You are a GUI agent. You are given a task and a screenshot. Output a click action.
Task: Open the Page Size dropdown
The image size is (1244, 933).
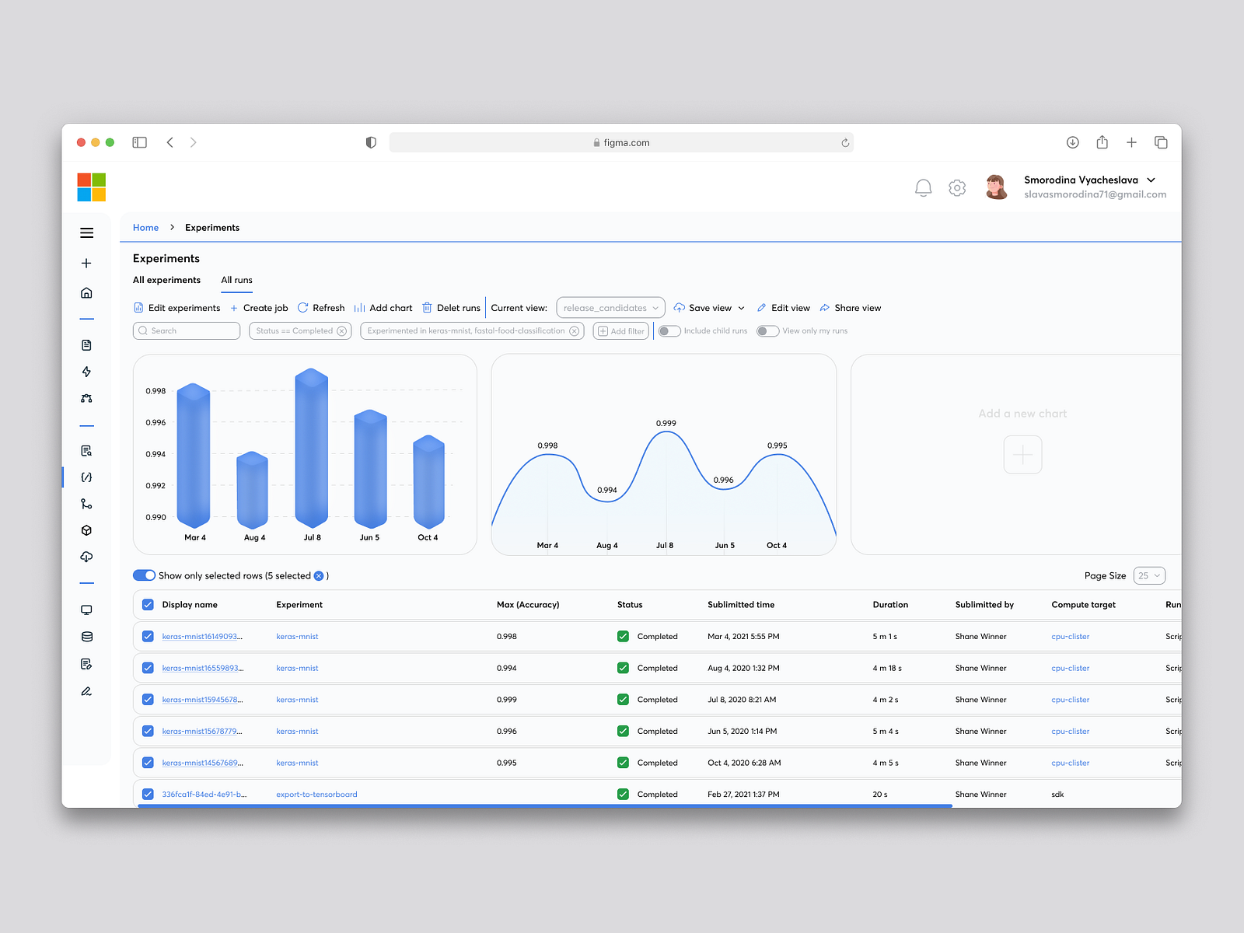tap(1148, 575)
